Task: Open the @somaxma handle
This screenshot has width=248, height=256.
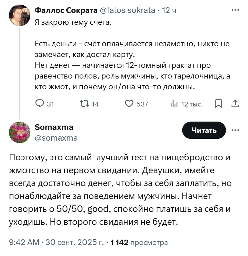Action: click(56, 138)
